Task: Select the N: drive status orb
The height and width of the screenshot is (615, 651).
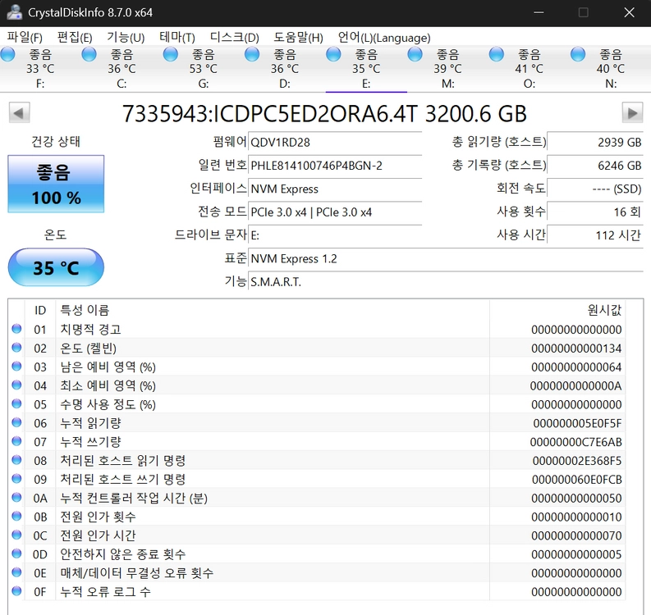Action: [x=578, y=54]
